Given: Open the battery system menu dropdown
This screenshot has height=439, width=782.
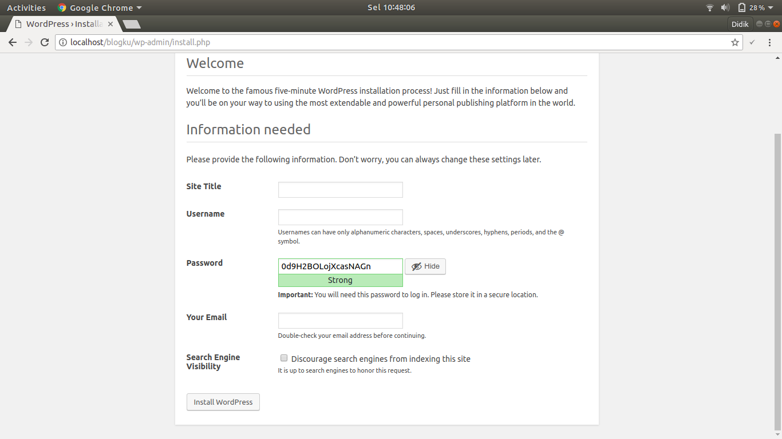Looking at the screenshot, I should [770, 8].
